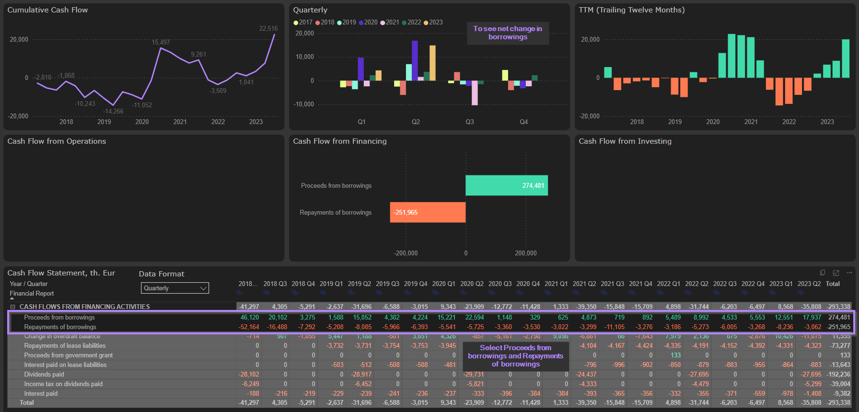Select the 2021 Q1 column header
859x412 pixels.
click(556, 284)
